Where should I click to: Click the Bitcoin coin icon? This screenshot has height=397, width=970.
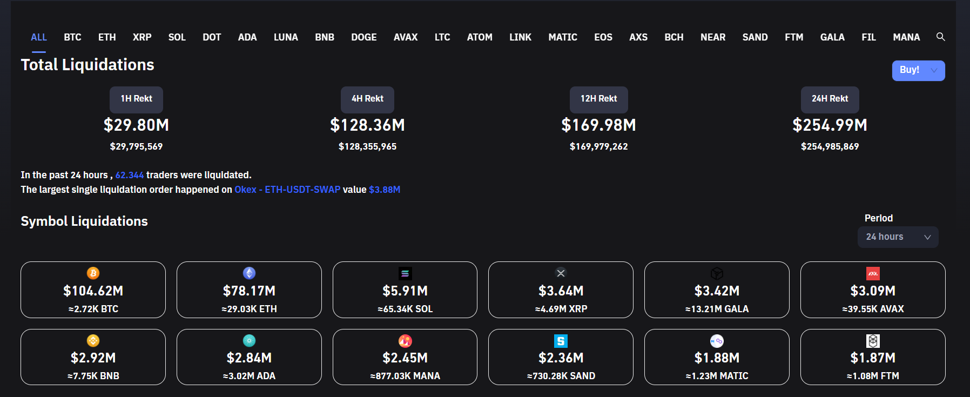pos(93,273)
